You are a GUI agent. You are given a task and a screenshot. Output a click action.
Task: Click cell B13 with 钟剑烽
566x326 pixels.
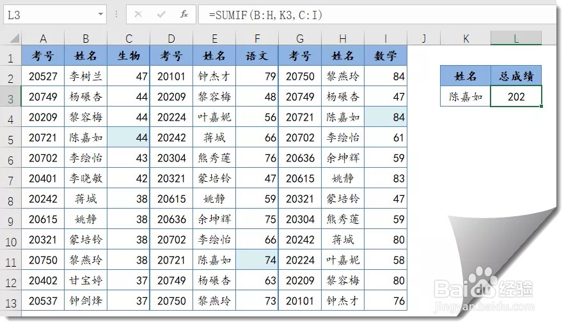(86, 300)
